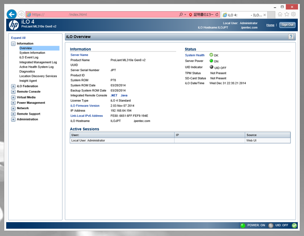This screenshot has width=304, height=236.
Task: Click the Home link in header
Action: click(270, 25)
